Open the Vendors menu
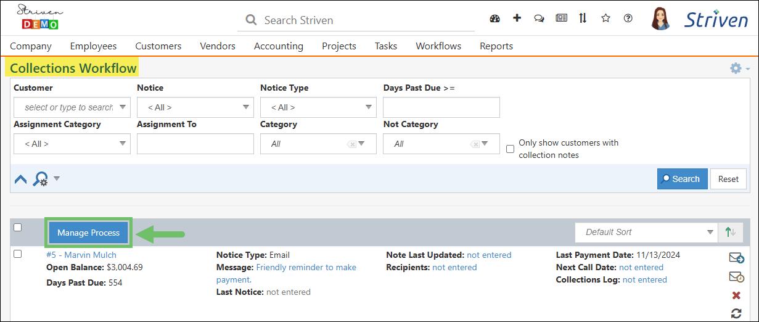 (218, 46)
